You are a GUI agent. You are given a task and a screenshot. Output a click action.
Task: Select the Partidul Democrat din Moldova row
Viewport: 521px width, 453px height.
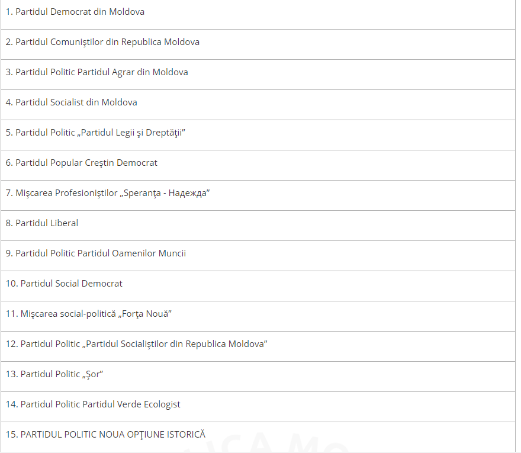pos(258,14)
